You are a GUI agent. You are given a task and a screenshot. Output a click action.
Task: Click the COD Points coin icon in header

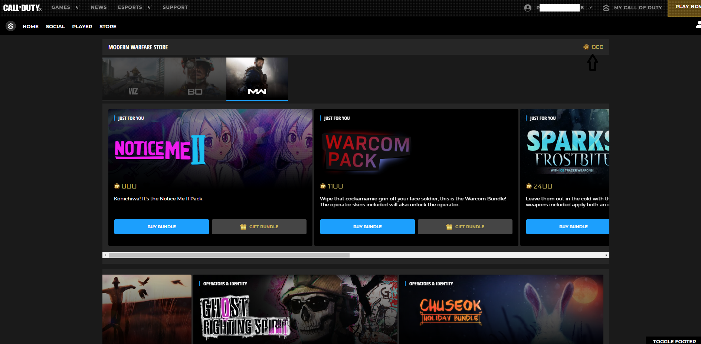(x=586, y=47)
